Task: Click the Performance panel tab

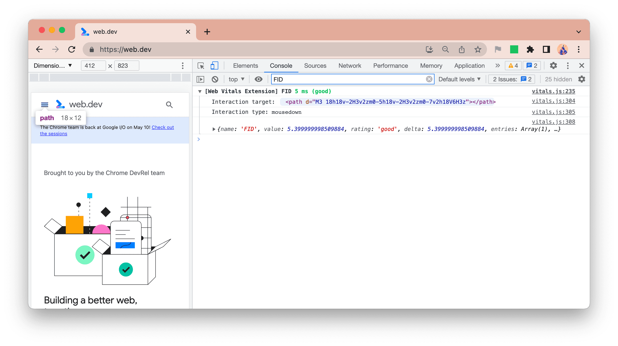Action: click(390, 65)
